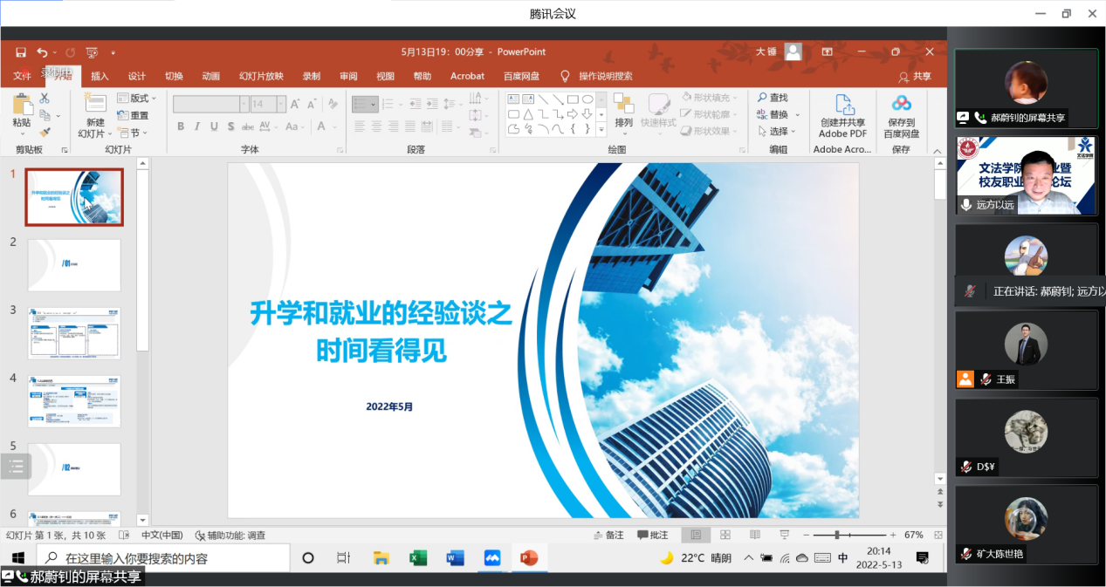Open the font size dropdown
The width and height of the screenshot is (1106, 587).
point(281,105)
